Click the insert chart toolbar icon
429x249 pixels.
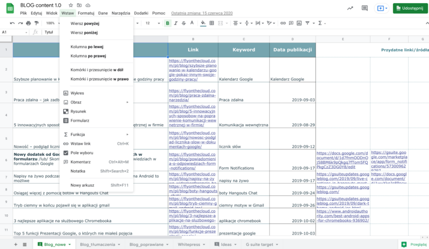(x=299, y=23)
